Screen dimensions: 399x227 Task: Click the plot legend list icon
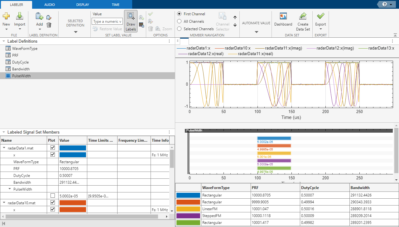click(x=177, y=41)
